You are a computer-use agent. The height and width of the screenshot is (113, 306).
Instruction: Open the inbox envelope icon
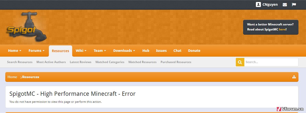(285, 4)
